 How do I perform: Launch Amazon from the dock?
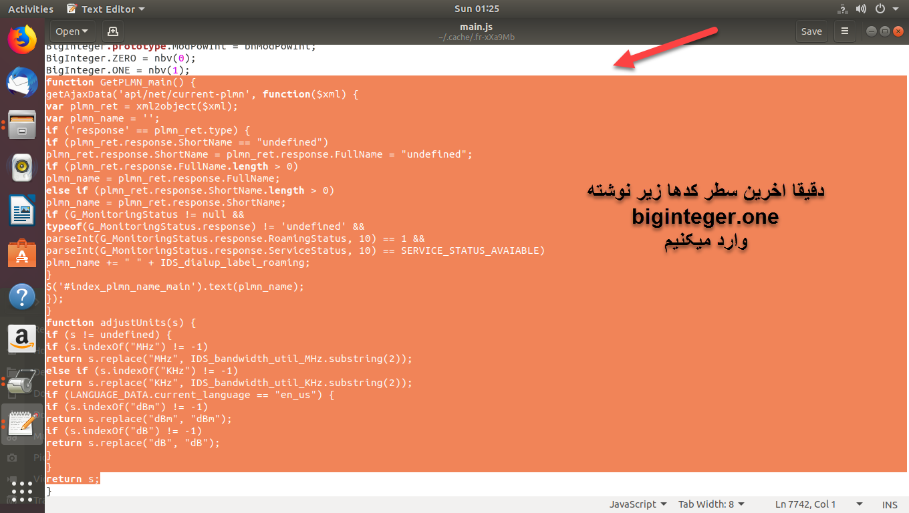(22, 339)
